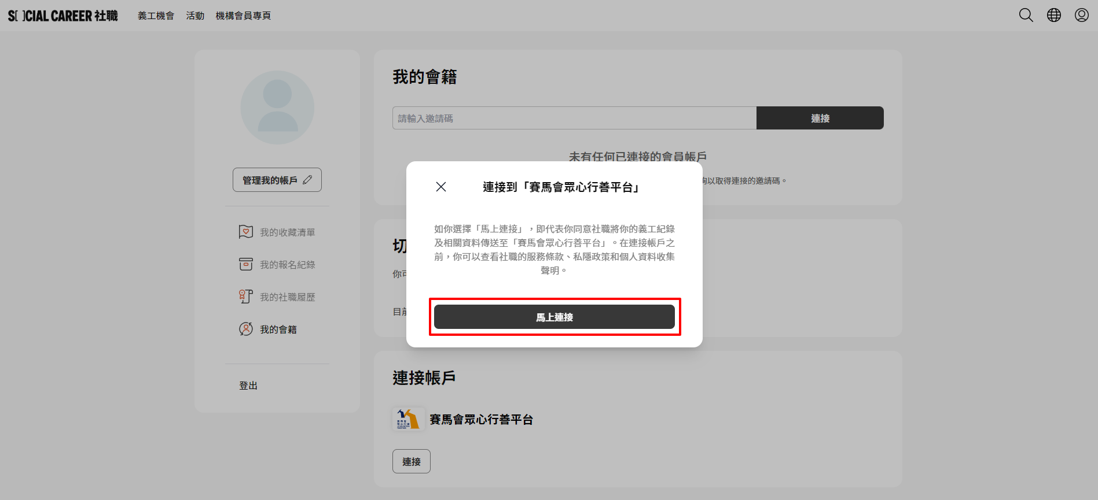Focus the 請輸入邀請碼 invitation code field
The height and width of the screenshot is (500, 1098).
[x=574, y=118]
